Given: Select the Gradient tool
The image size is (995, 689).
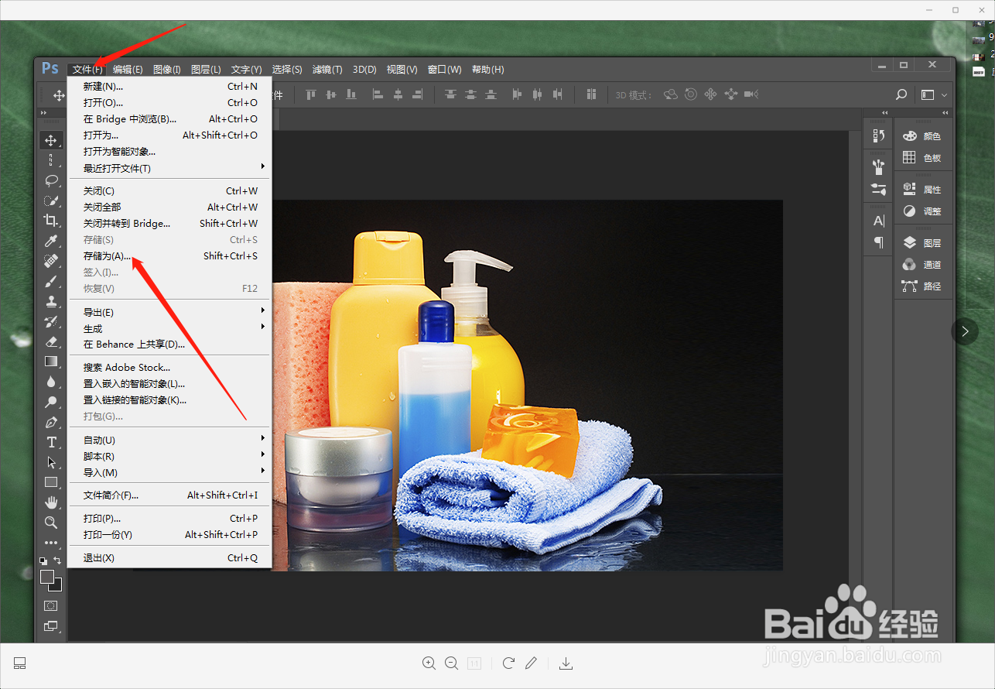Looking at the screenshot, I should 51,362.
